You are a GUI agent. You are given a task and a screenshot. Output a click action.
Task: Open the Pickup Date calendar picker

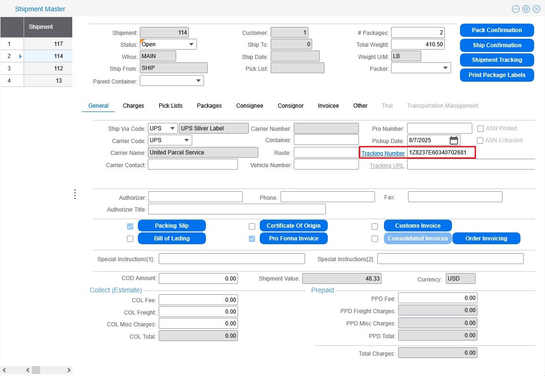coord(453,140)
